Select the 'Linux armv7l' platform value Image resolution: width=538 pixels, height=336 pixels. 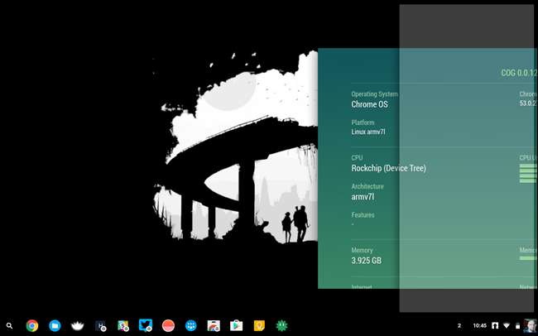pyautogui.click(x=368, y=132)
